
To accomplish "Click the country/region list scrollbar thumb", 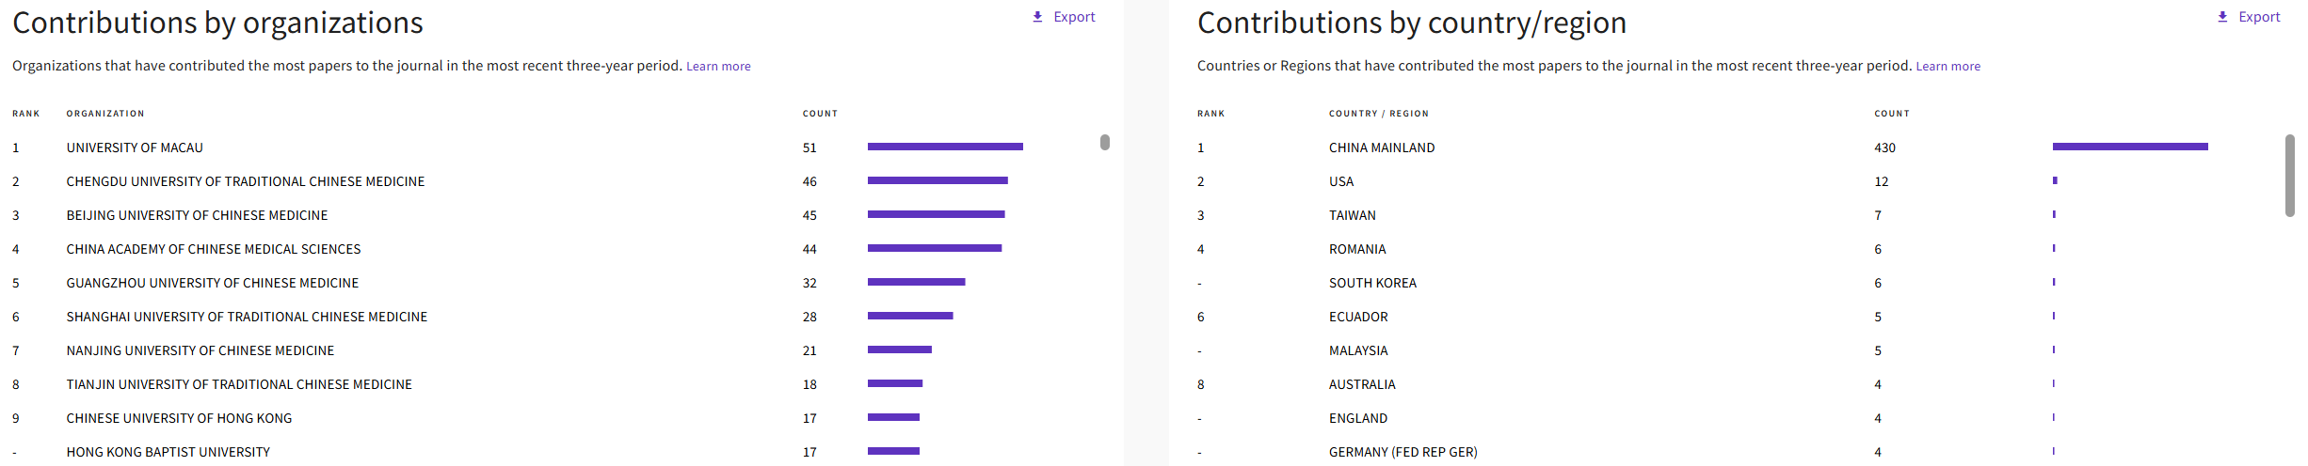I will [2290, 176].
